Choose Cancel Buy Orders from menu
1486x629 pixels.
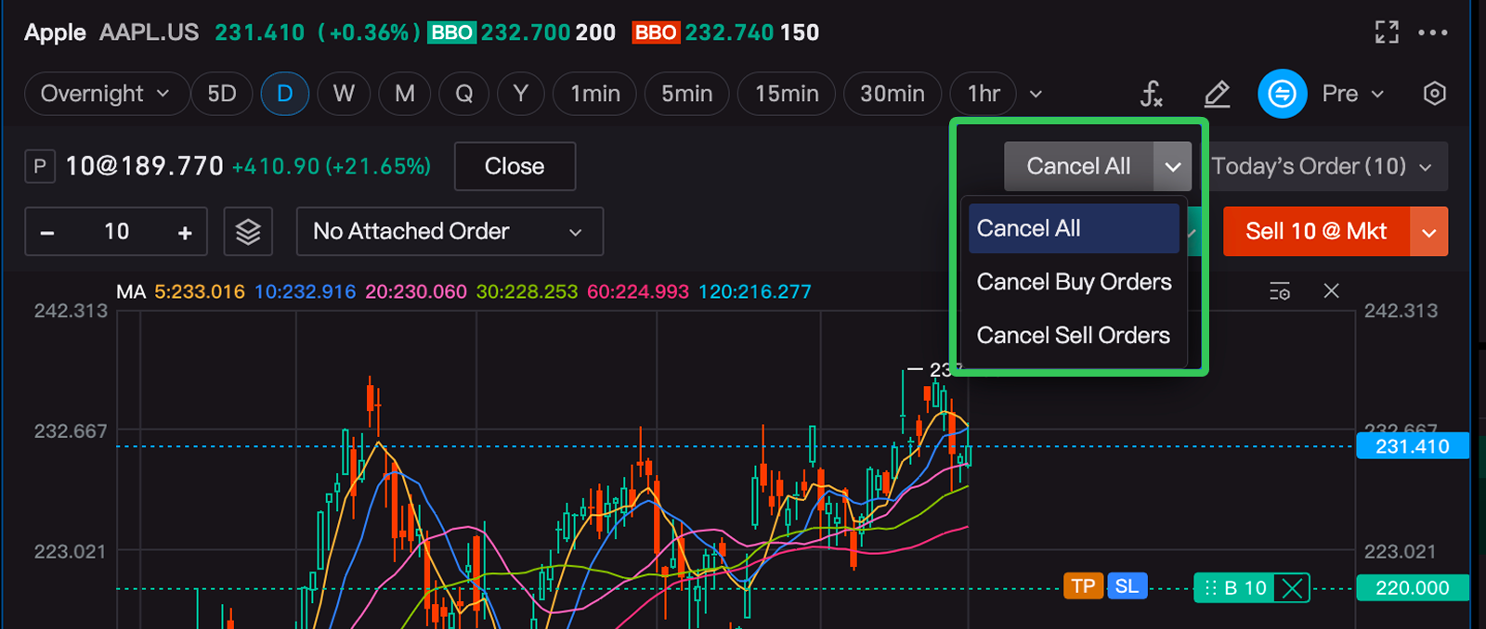1074,282
